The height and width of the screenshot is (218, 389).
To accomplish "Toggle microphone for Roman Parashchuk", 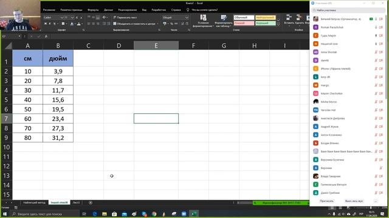I will (376, 27).
